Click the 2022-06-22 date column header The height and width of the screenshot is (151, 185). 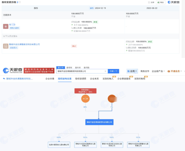pos(152,8)
